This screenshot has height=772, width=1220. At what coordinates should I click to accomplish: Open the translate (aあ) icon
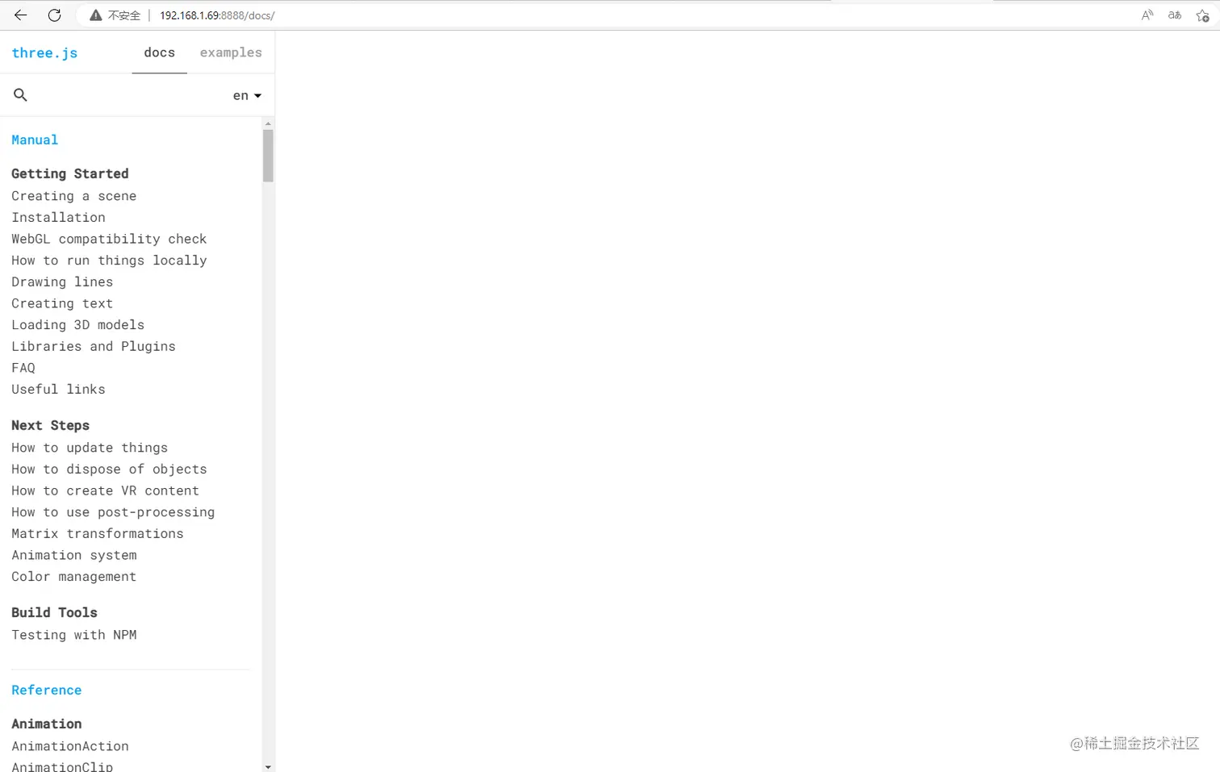point(1174,15)
